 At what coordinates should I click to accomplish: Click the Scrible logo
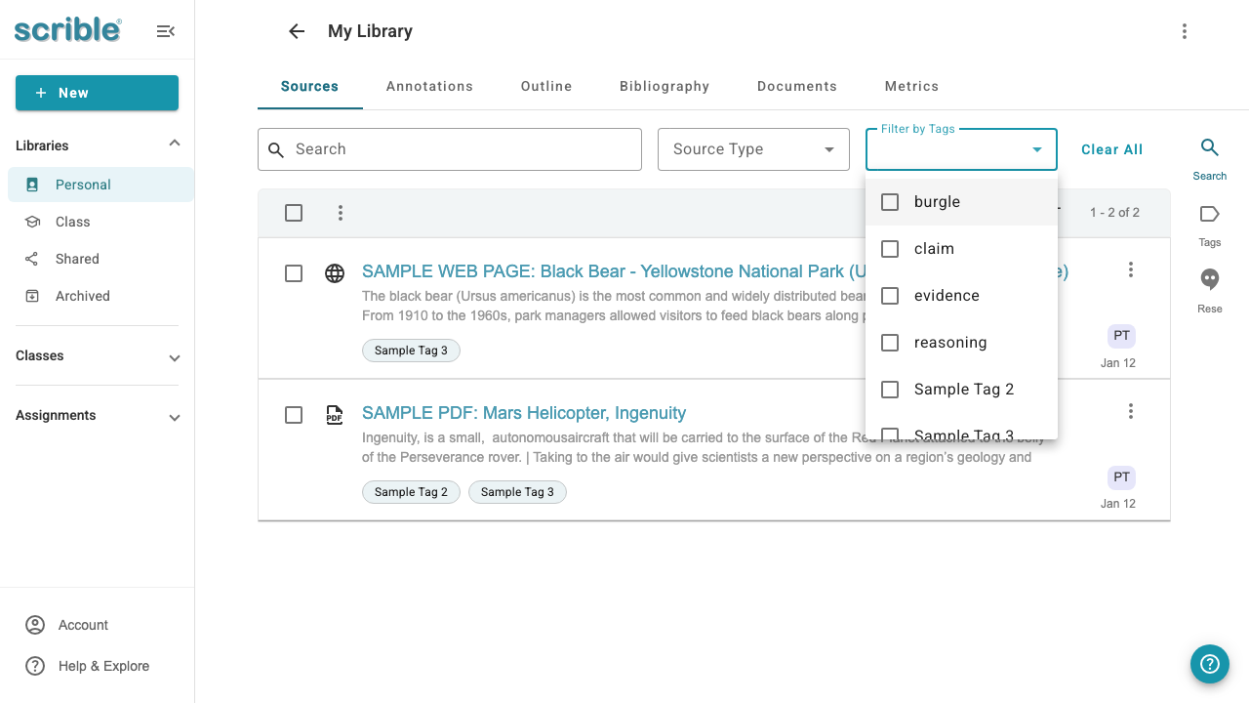click(x=68, y=29)
